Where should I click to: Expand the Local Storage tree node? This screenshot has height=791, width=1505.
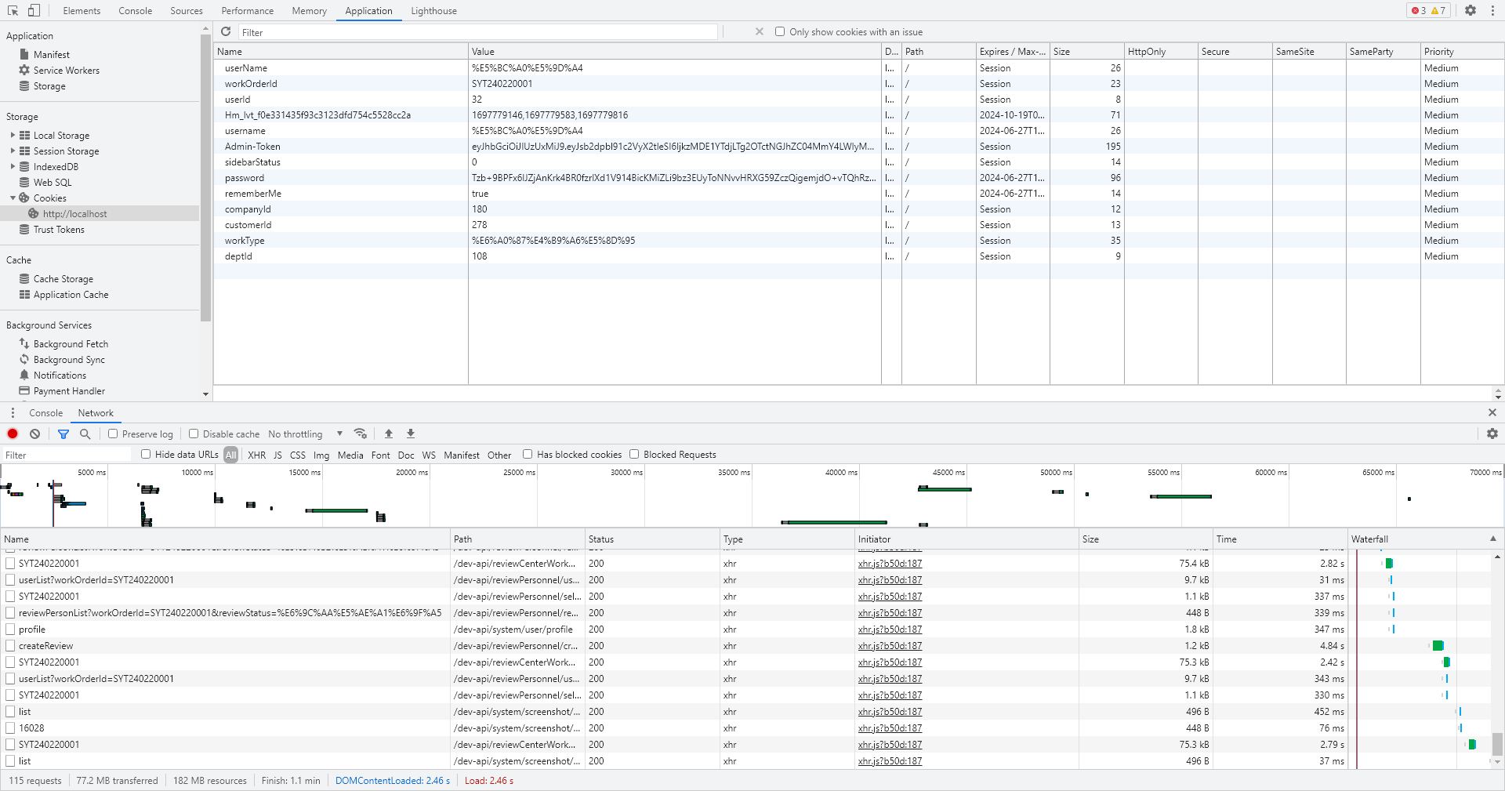[x=13, y=135]
